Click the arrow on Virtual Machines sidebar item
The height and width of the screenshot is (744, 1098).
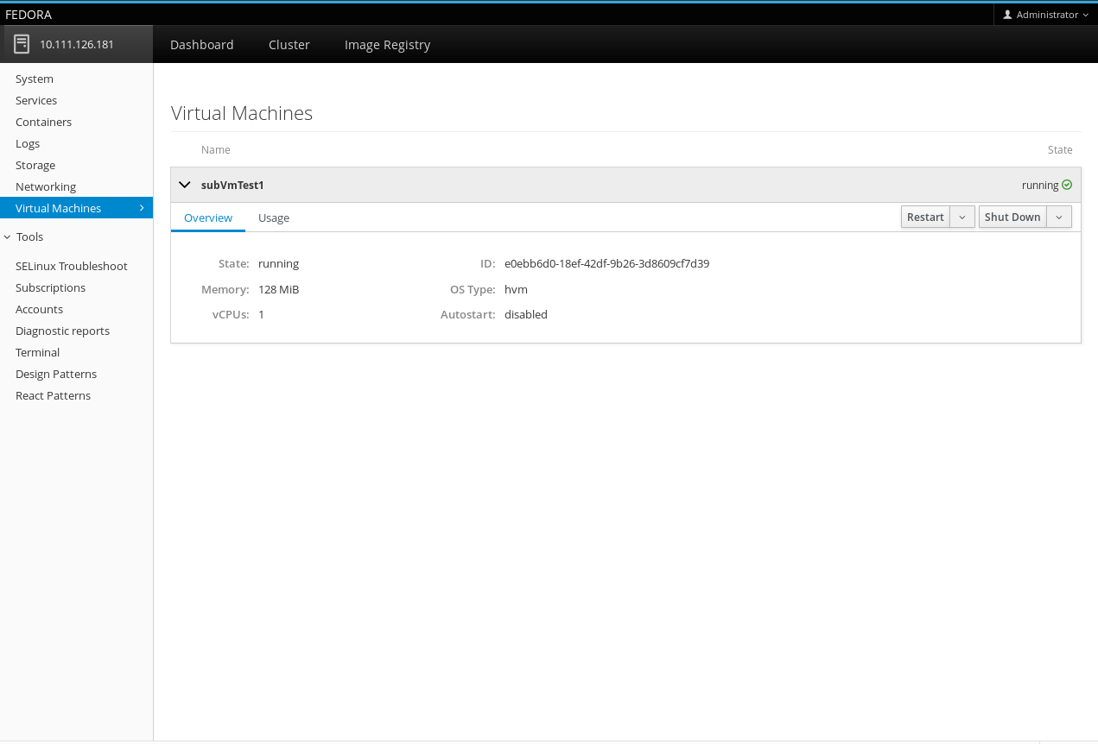(x=141, y=208)
